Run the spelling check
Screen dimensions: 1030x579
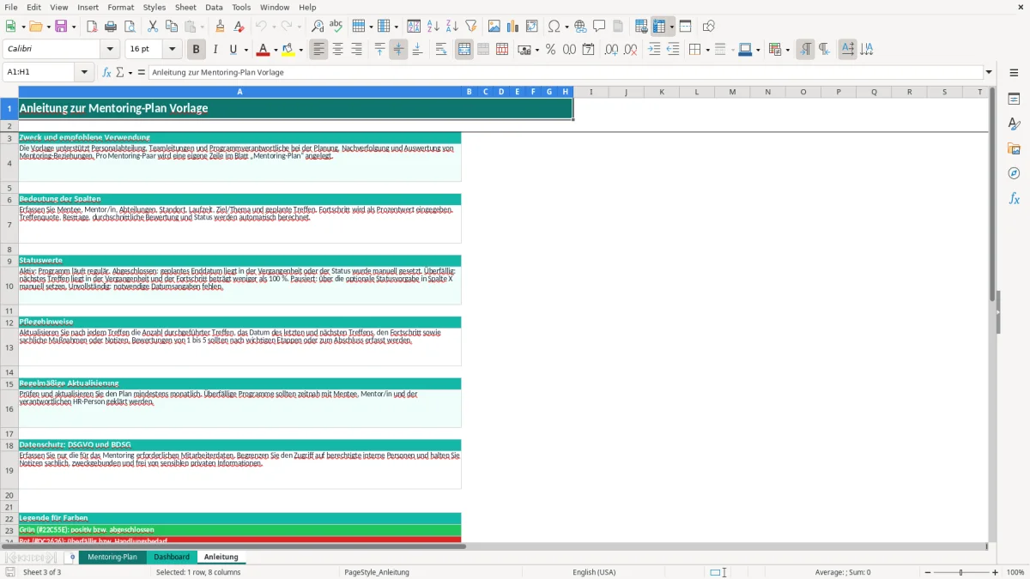click(336, 27)
